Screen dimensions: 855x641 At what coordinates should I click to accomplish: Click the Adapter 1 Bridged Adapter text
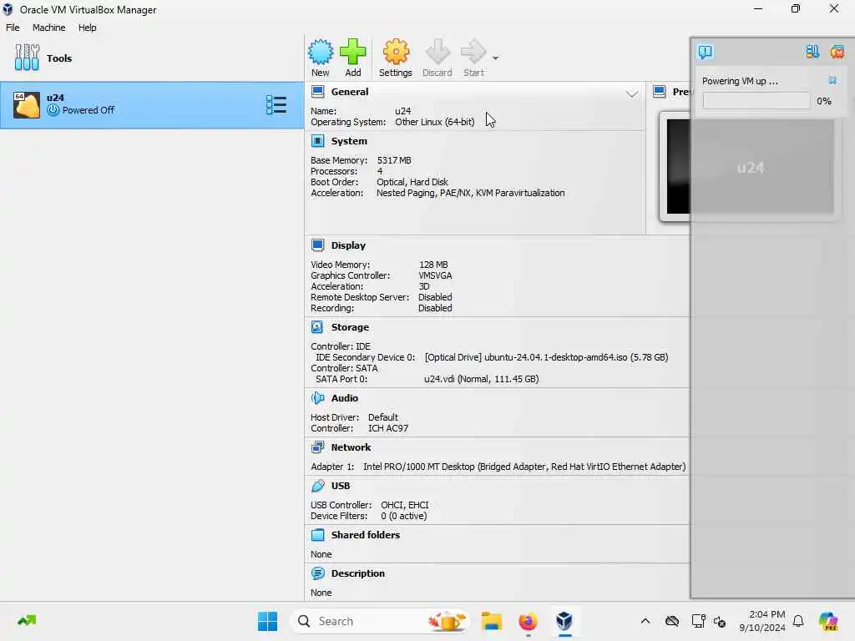click(524, 467)
